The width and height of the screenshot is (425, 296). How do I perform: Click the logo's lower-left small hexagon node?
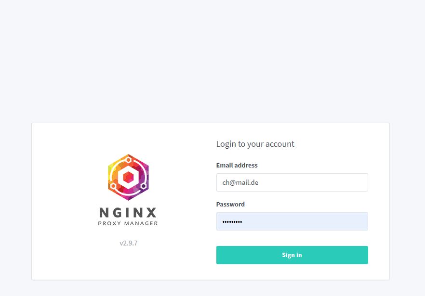tap(113, 186)
